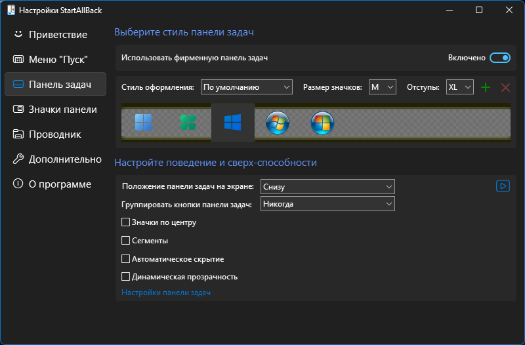Toggle the Включено branded taskbar switch

pos(500,58)
